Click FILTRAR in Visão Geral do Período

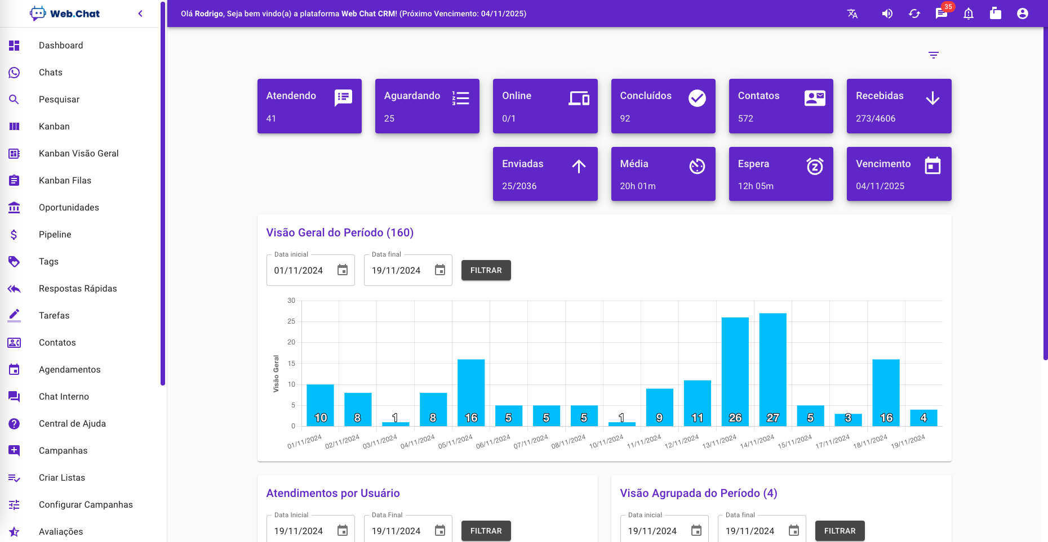click(486, 270)
